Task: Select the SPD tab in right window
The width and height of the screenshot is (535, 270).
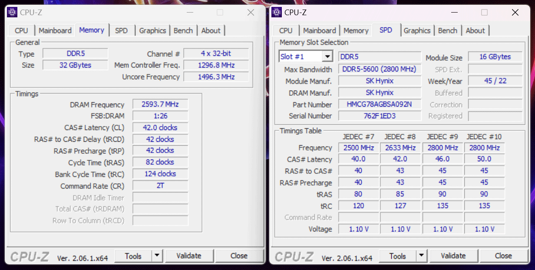Action: pos(386,30)
